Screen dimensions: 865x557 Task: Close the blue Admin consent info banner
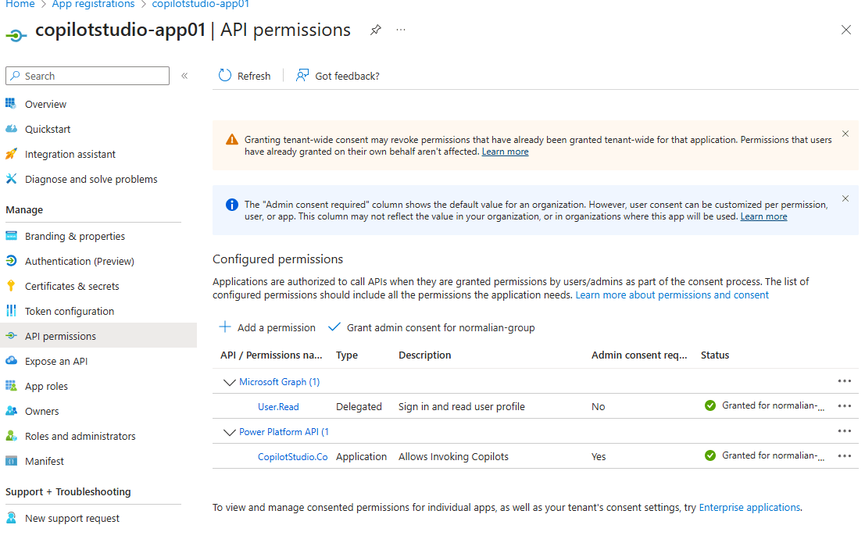point(845,198)
